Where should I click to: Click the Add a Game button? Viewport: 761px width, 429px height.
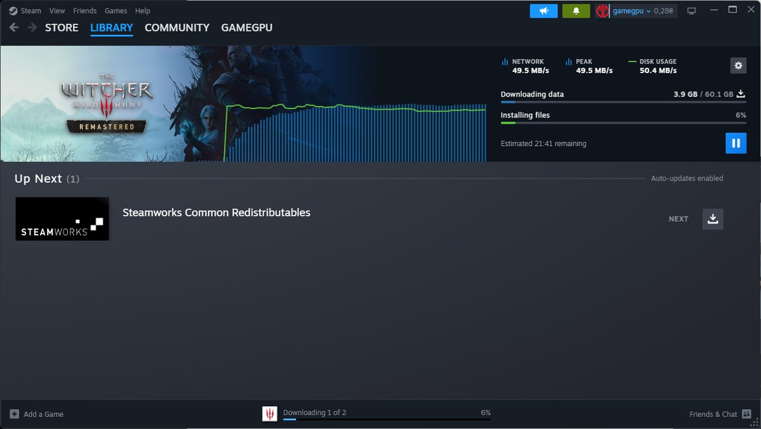coord(37,414)
